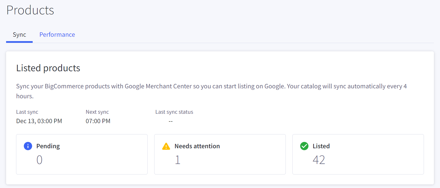The width and height of the screenshot is (440, 188).
Task: Click the Needs attention count of 1
Action: (x=178, y=160)
